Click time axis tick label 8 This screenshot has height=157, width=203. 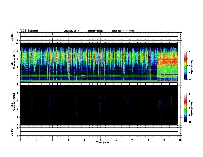148,140
